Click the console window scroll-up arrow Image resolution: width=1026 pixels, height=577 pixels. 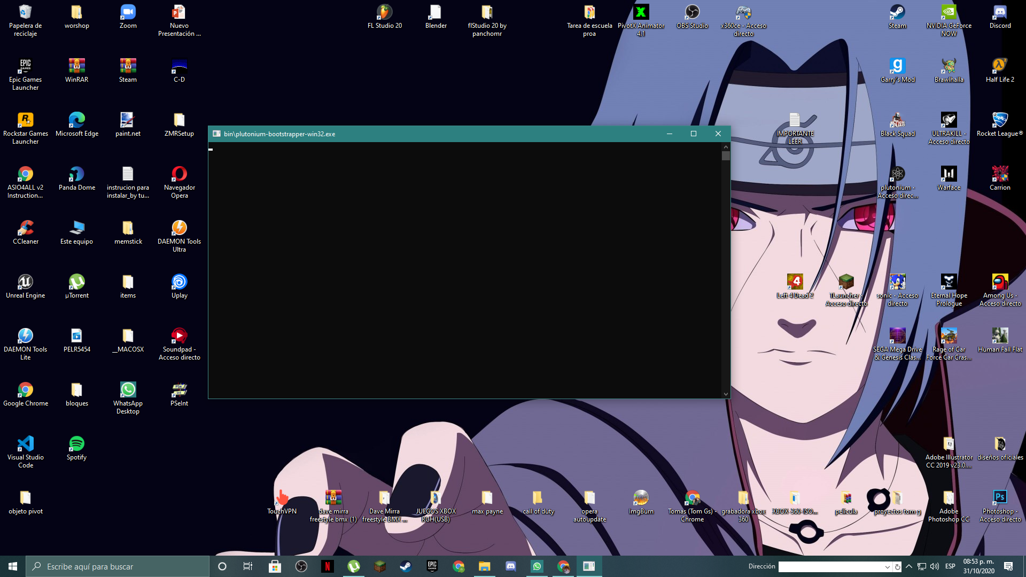pyautogui.click(x=726, y=146)
